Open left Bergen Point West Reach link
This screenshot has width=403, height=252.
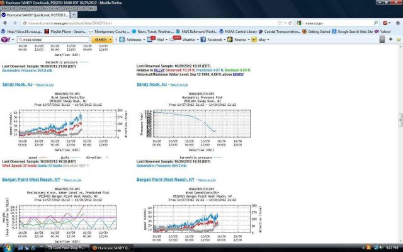click(31, 180)
